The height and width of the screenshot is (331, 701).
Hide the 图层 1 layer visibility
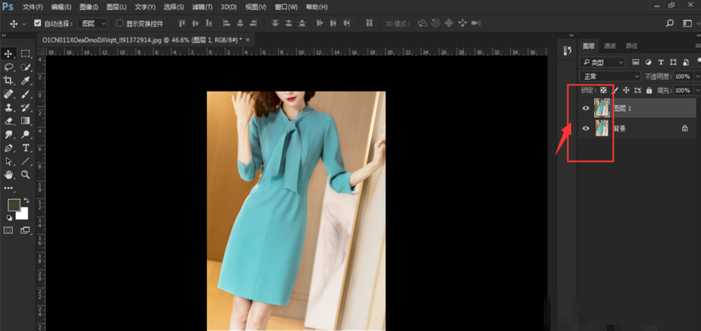(585, 109)
